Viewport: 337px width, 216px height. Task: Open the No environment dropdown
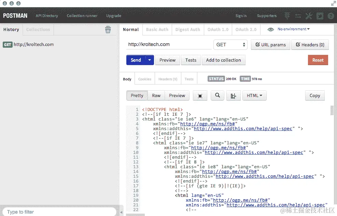tap(293, 29)
